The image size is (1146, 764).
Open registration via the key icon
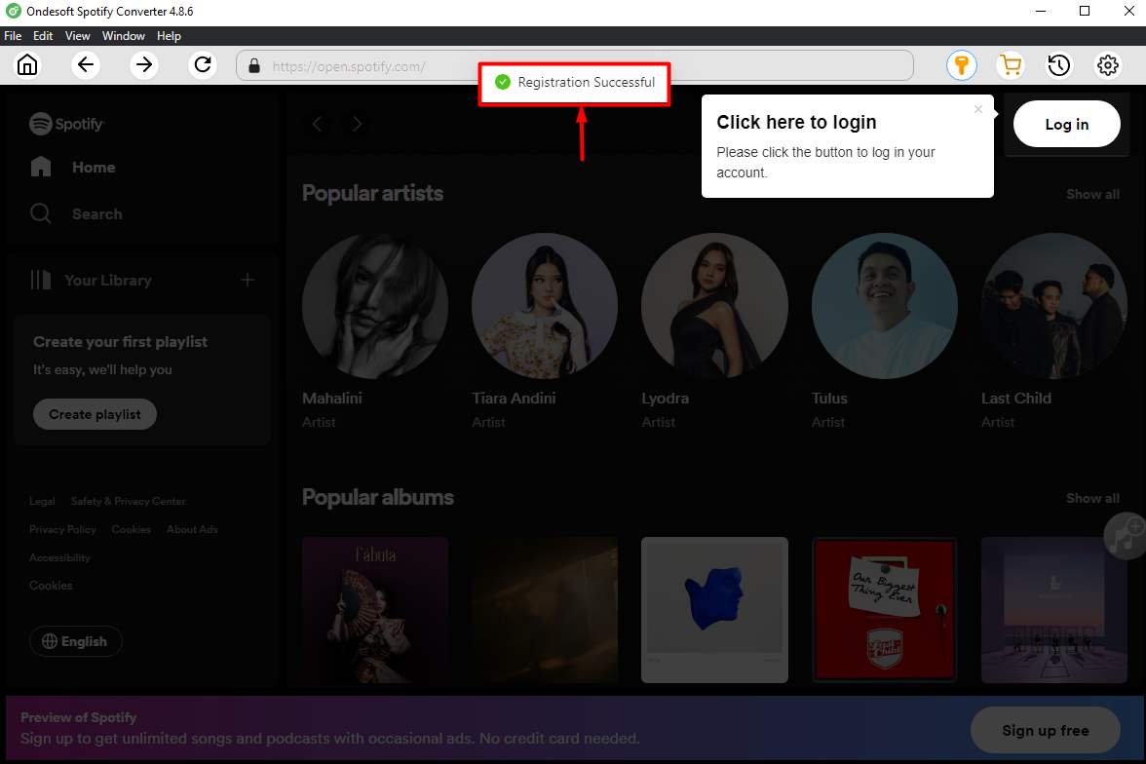962,65
